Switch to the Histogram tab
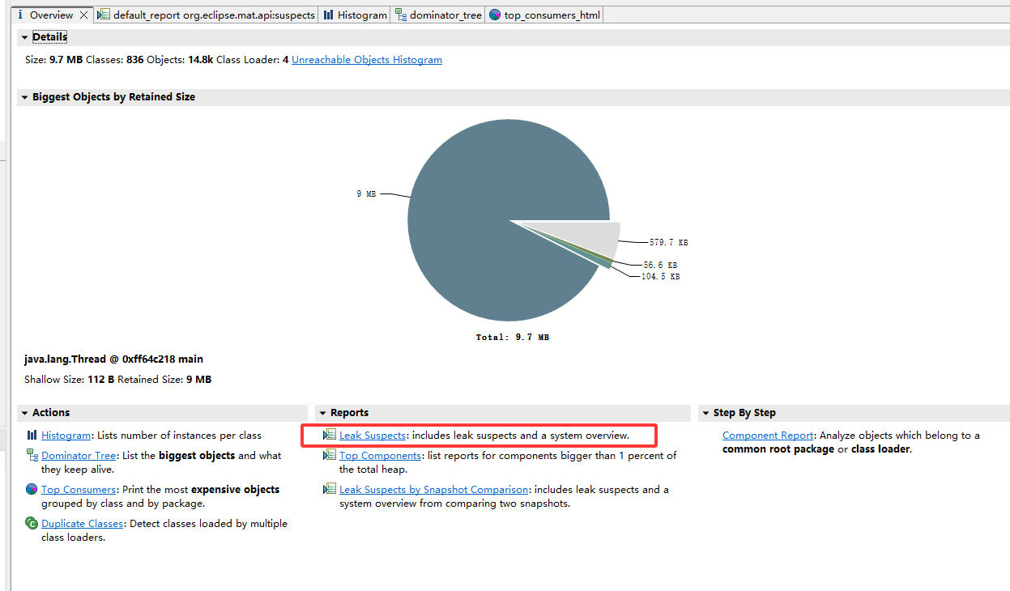Screen dimensions: 1010x591 [355, 15]
